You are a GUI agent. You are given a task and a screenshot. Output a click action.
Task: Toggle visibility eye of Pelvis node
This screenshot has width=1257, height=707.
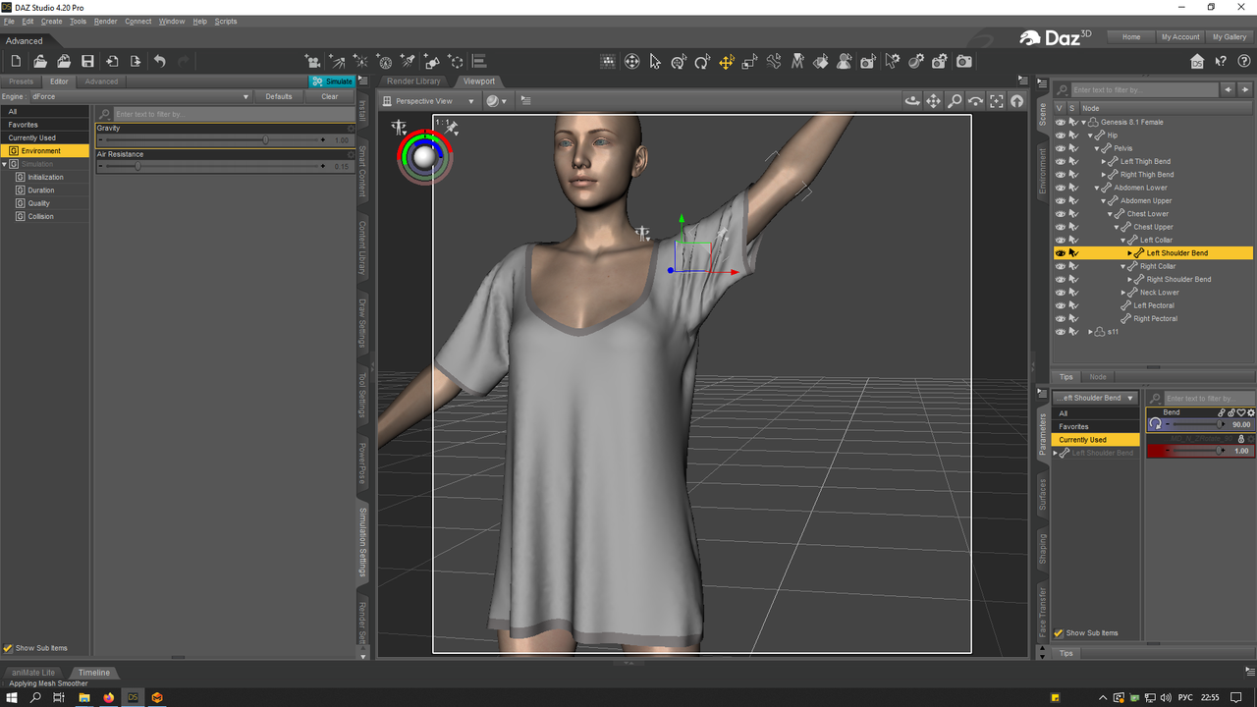[x=1061, y=148]
